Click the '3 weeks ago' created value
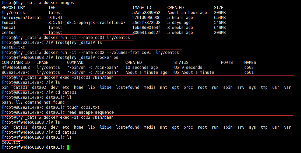 pyautogui.click(x=180, y=28)
